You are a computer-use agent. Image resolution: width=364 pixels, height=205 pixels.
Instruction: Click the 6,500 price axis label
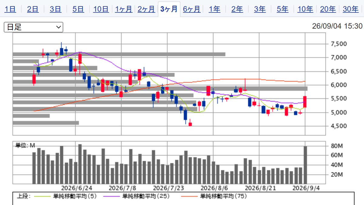(339, 72)
